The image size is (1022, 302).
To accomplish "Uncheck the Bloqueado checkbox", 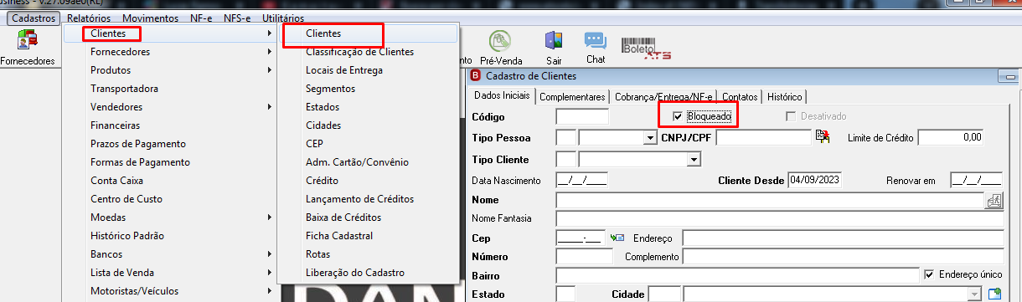I will [679, 116].
